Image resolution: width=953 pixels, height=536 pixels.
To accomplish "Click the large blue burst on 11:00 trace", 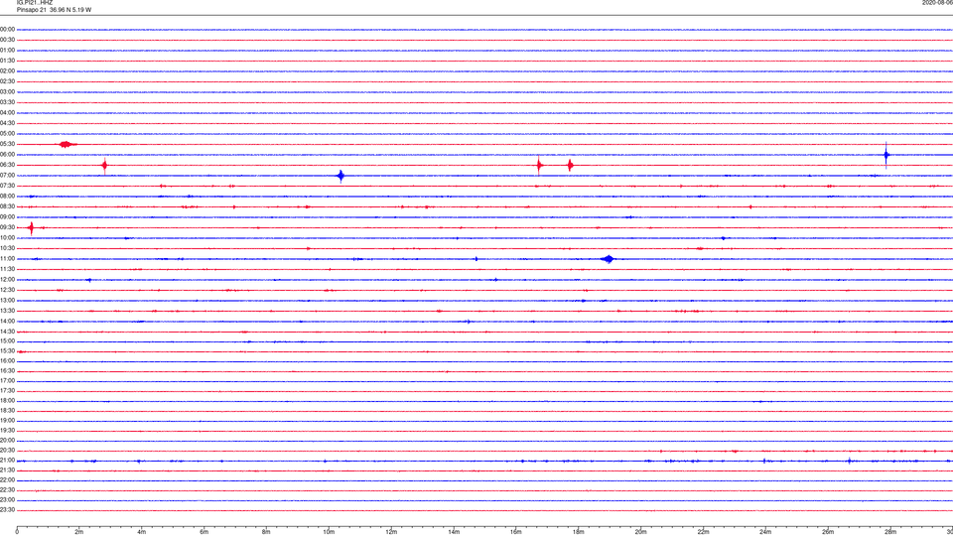I will coord(609,259).
